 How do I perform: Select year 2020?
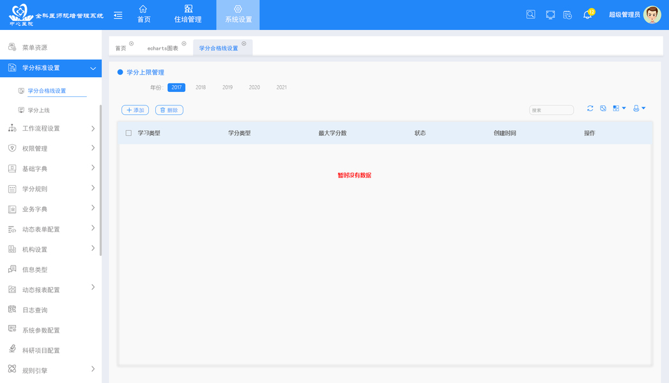tap(254, 87)
